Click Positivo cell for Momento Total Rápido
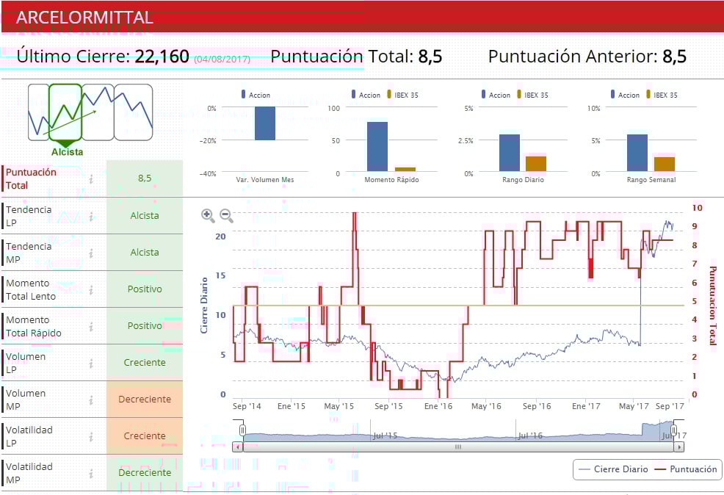Viewport: 724px width, 495px height. (145, 326)
